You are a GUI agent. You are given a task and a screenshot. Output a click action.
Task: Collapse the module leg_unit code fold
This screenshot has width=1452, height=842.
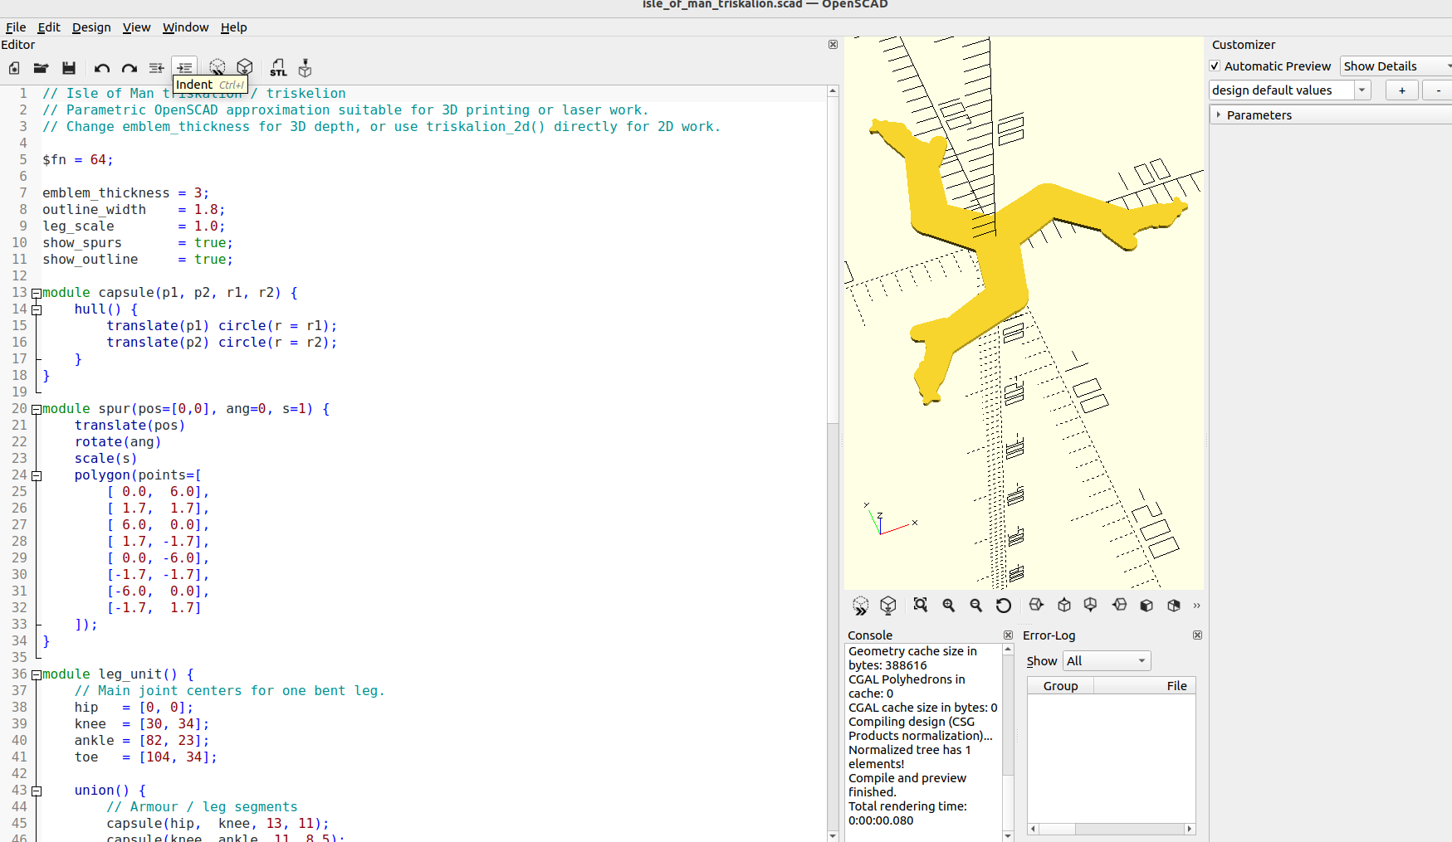coord(37,674)
